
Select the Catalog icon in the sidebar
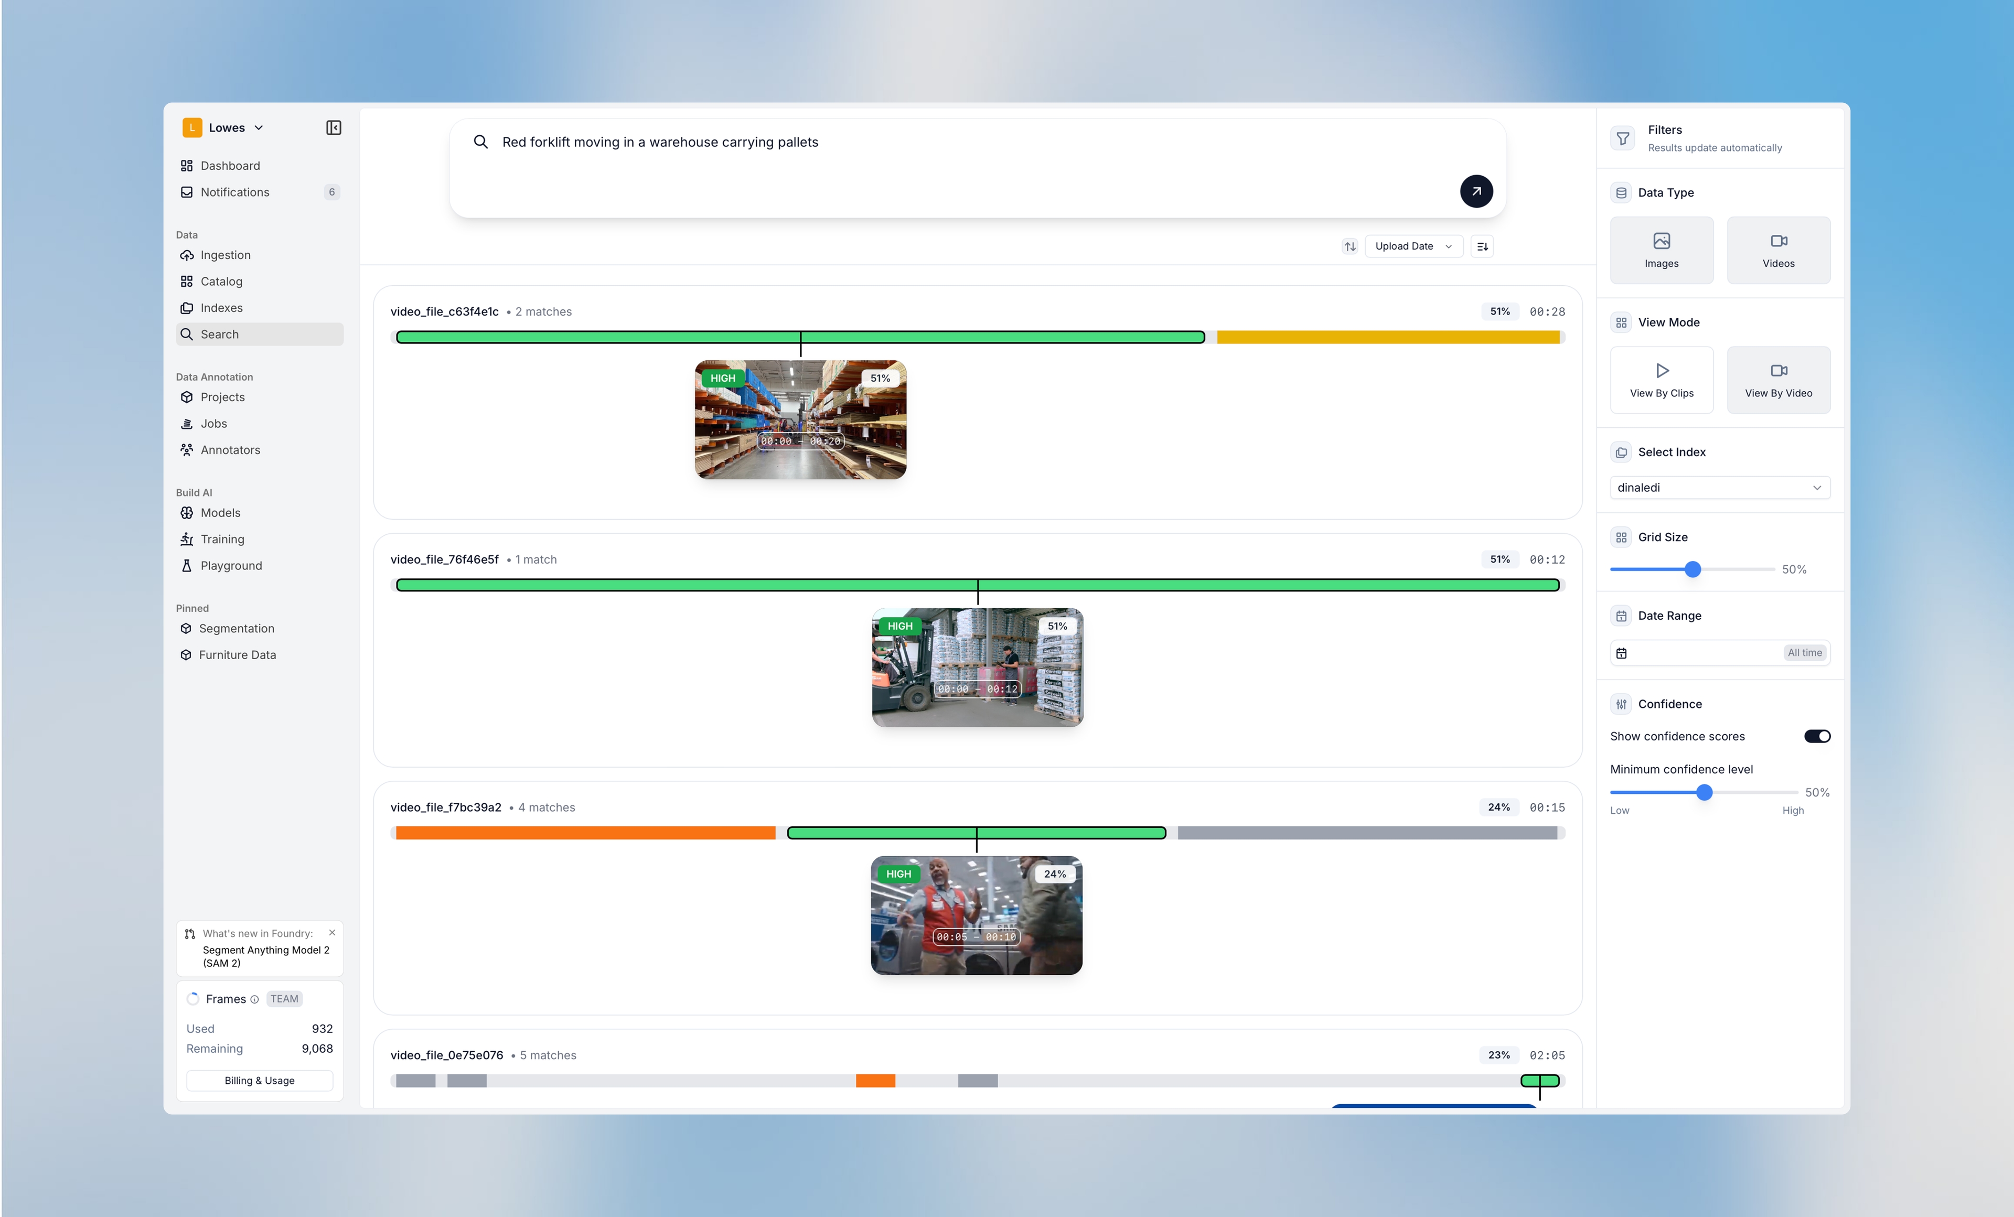[x=187, y=281]
